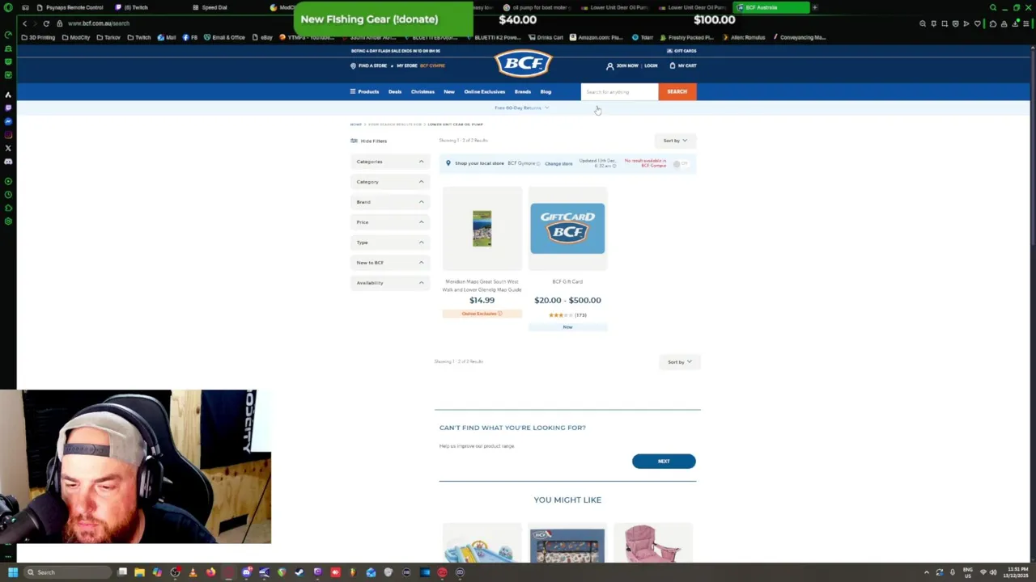Open My Cart
This screenshot has width=1036, height=582.
683,65
